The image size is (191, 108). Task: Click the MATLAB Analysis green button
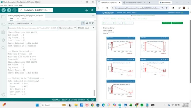[x=167, y=23]
